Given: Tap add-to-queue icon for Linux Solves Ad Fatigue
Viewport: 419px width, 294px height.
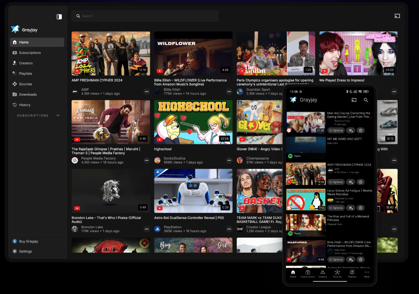Looking at the screenshot, I should (351, 208).
